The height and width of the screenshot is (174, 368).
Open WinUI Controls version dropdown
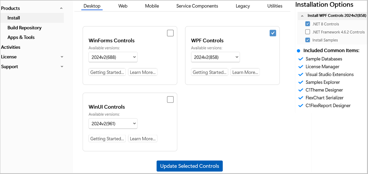click(x=113, y=124)
